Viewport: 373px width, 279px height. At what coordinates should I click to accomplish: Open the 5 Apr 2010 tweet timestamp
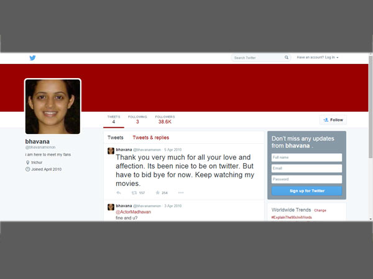click(173, 149)
